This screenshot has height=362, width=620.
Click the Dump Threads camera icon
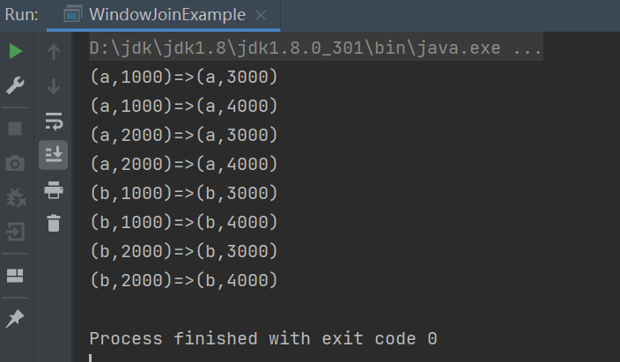(16, 163)
